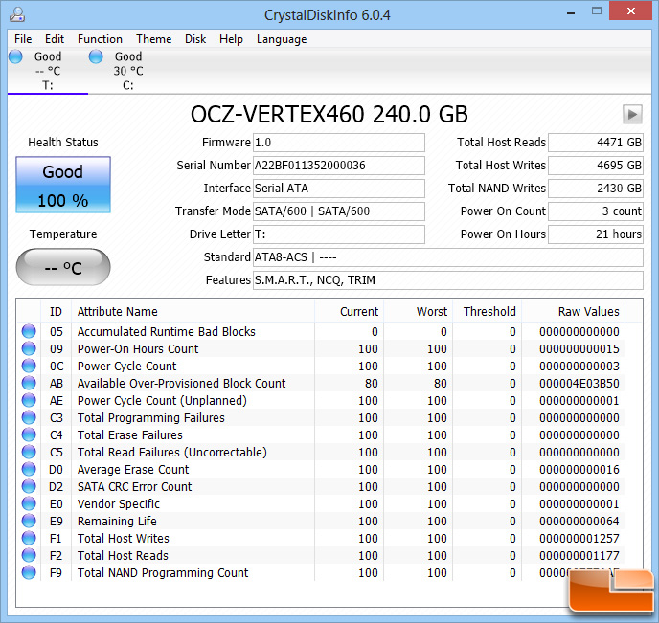Image resolution: width=659 pixels, height=623 pixels.
Task: Click status orb for Accumulated Runtime Bad Blocks
Action: click(29, 331)
